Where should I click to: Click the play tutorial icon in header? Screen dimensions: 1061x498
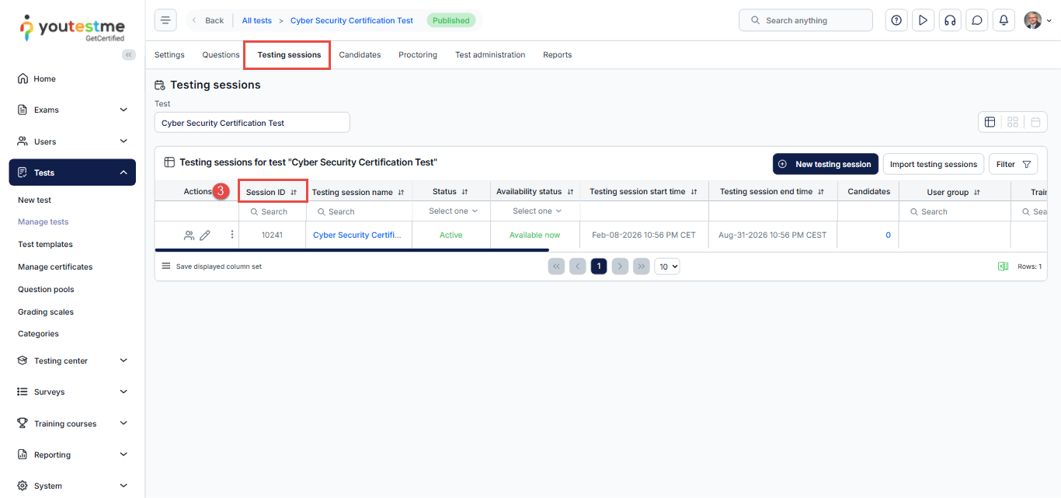point(923,20)
